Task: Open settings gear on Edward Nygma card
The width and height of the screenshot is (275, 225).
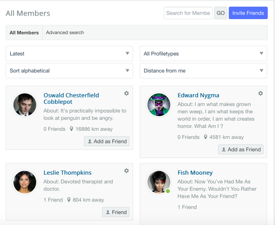Action: point(261,93)
